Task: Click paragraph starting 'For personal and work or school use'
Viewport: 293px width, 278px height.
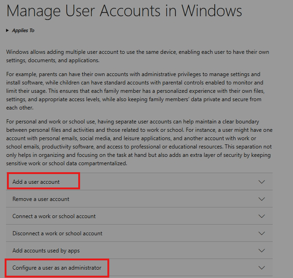Action: (x=139, y=142)
